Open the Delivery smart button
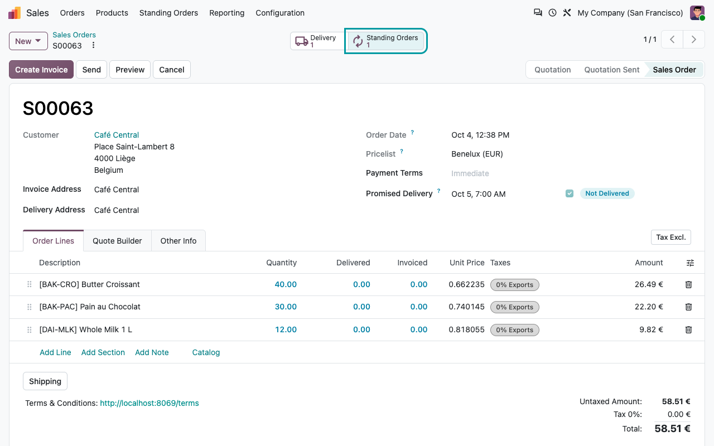The image size is (714, 446). pyautogui.click(x=317, y=41)
